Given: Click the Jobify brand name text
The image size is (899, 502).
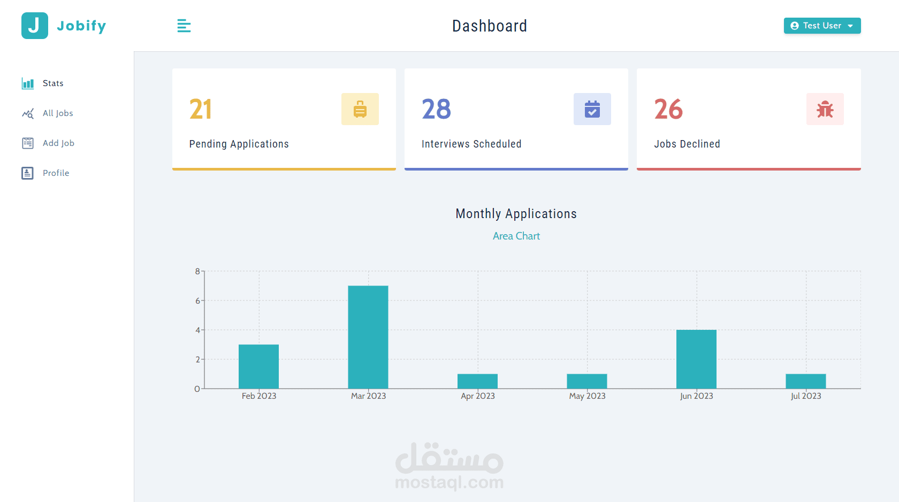Looking at the screenshot, I should 81,26.
